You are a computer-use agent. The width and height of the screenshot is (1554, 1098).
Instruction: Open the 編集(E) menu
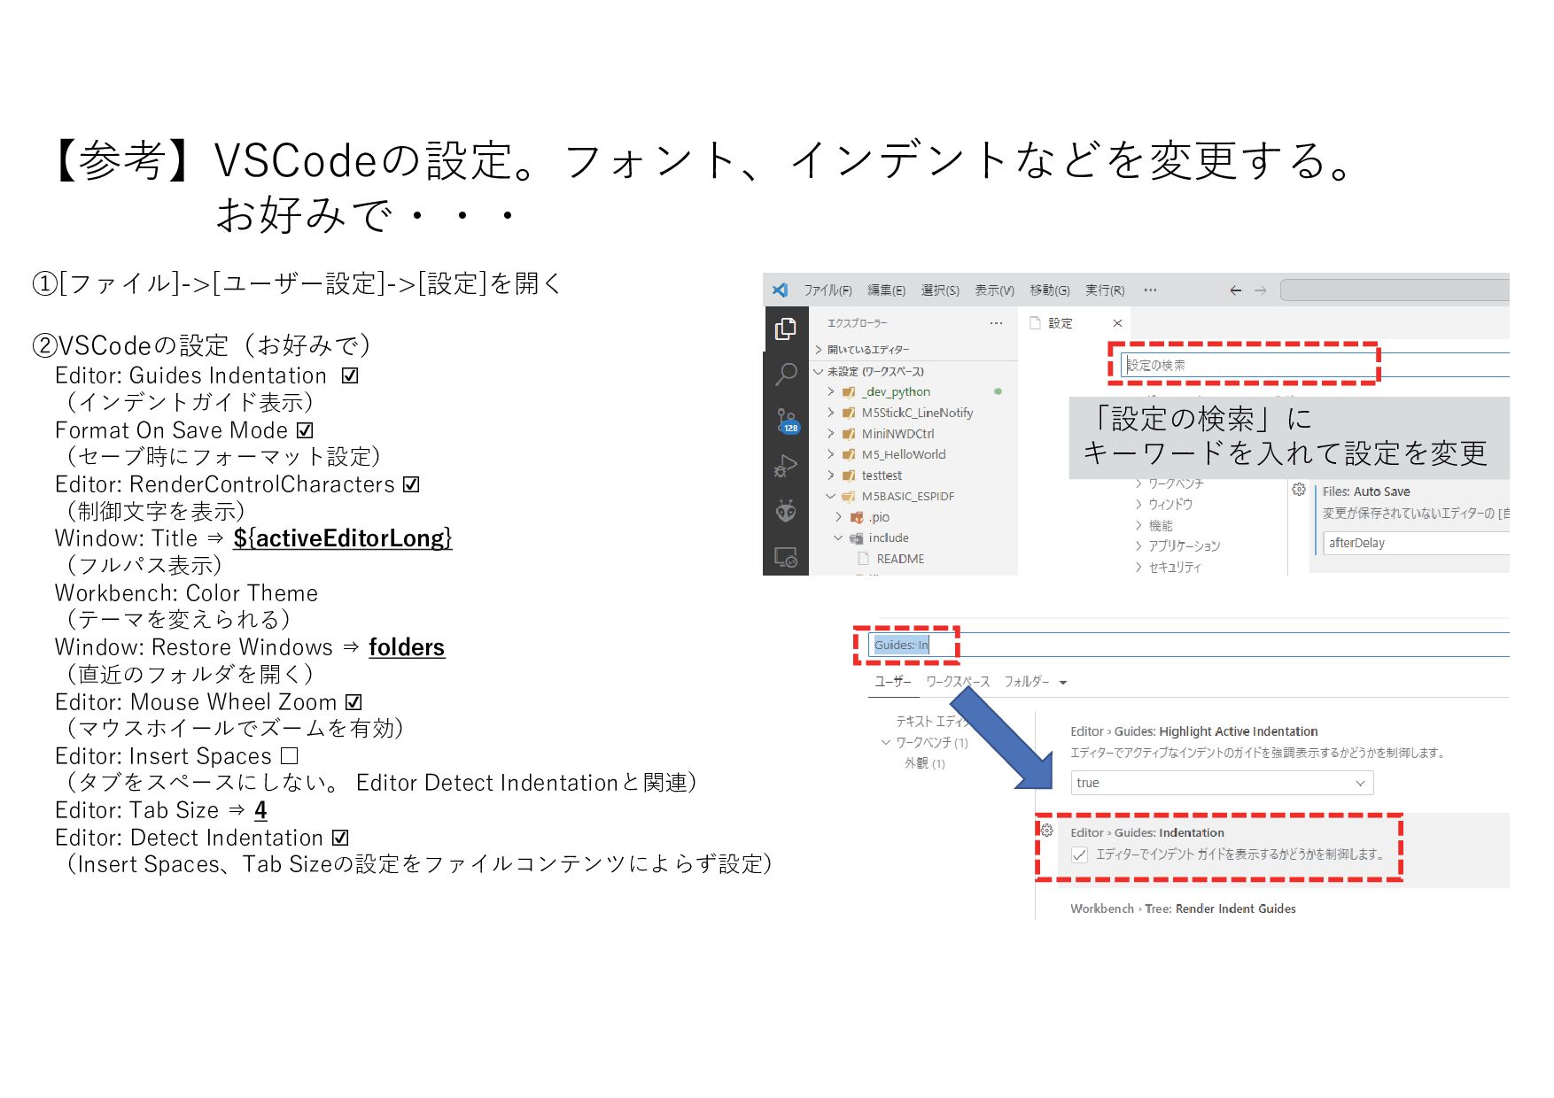[x=886, y=290]
